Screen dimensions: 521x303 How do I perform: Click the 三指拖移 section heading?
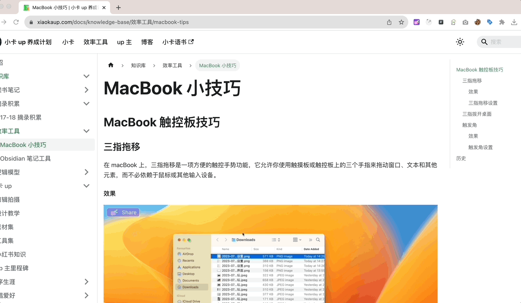pyautogui.click(x=122, y=147)
